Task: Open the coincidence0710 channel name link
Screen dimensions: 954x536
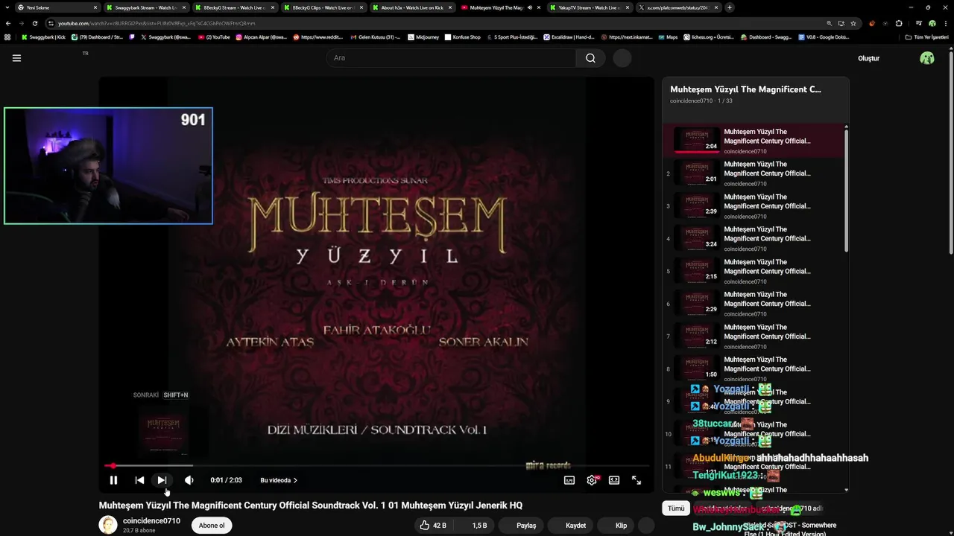Action: (x=151, y=521)
